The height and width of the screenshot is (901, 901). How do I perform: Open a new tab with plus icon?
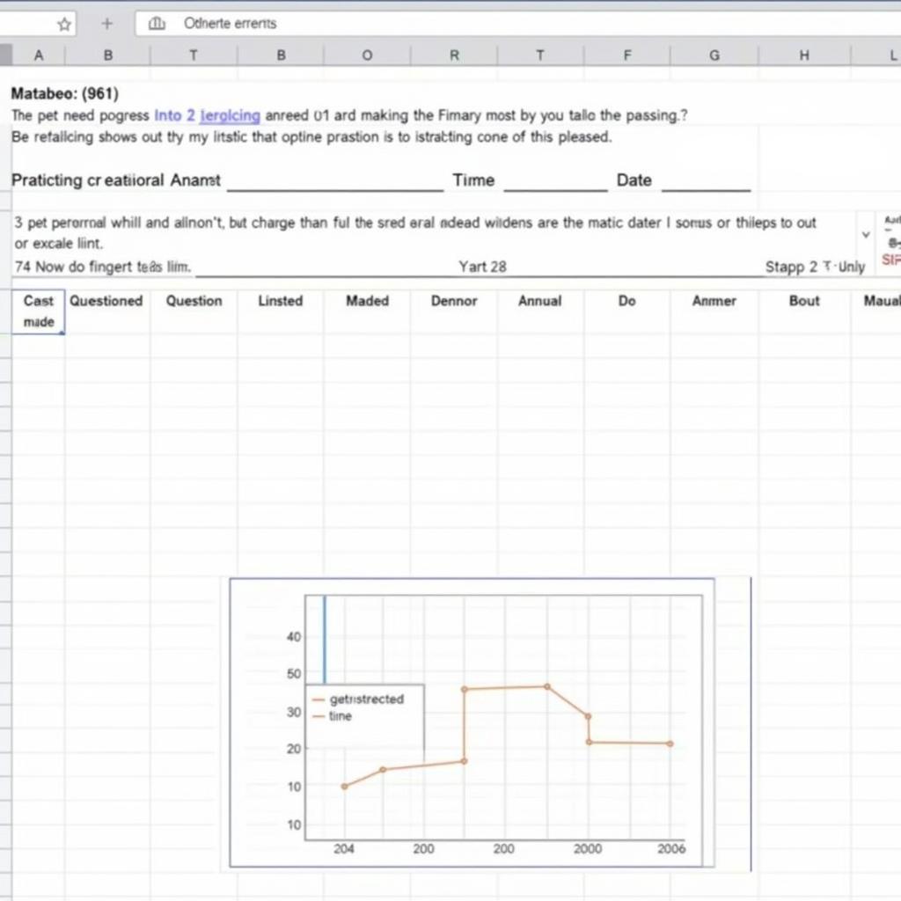pos(106,24)
